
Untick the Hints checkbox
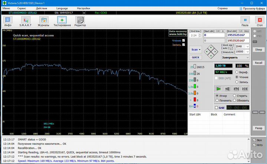pos(254,145)
